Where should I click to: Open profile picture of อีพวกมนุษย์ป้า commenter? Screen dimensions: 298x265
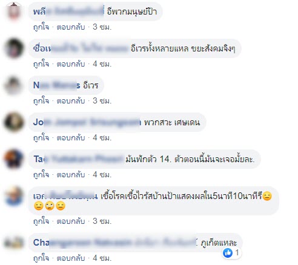(14, 11)
